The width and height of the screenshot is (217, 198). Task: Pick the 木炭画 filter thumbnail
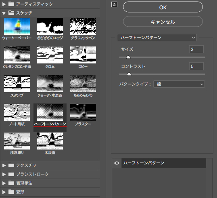click(50, 141)
